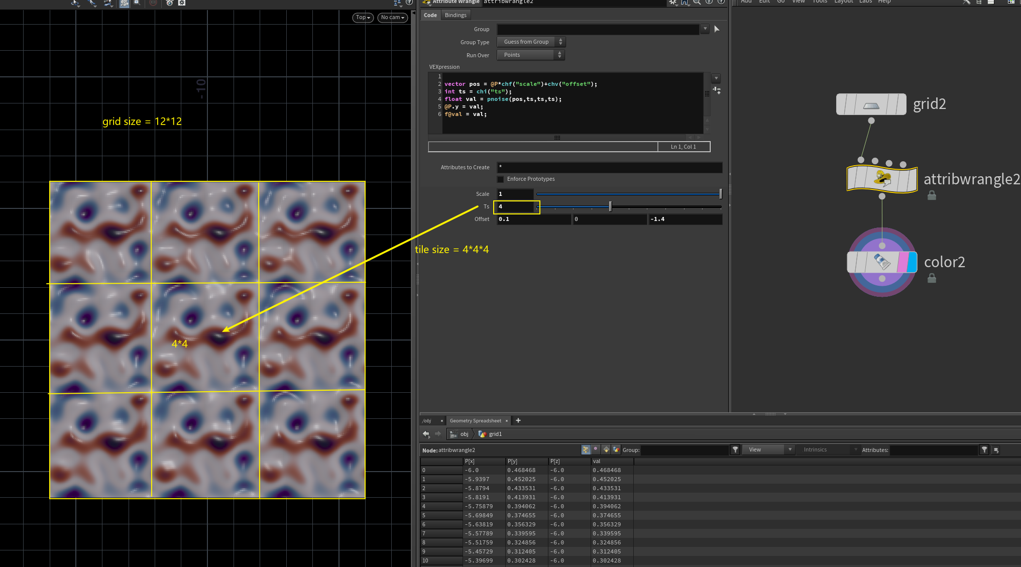Image resolution: width=1021 pixels, height=567 pixels.
Task: Open the No cam camera dropdown
Action: click(x=392, y=18)
